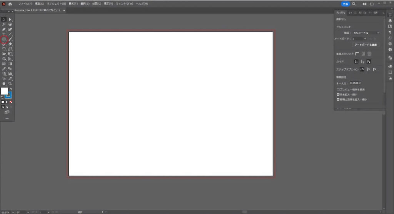Select the Scale tool
The width and height of the screenshot is (394, 214).
point(10,49)
